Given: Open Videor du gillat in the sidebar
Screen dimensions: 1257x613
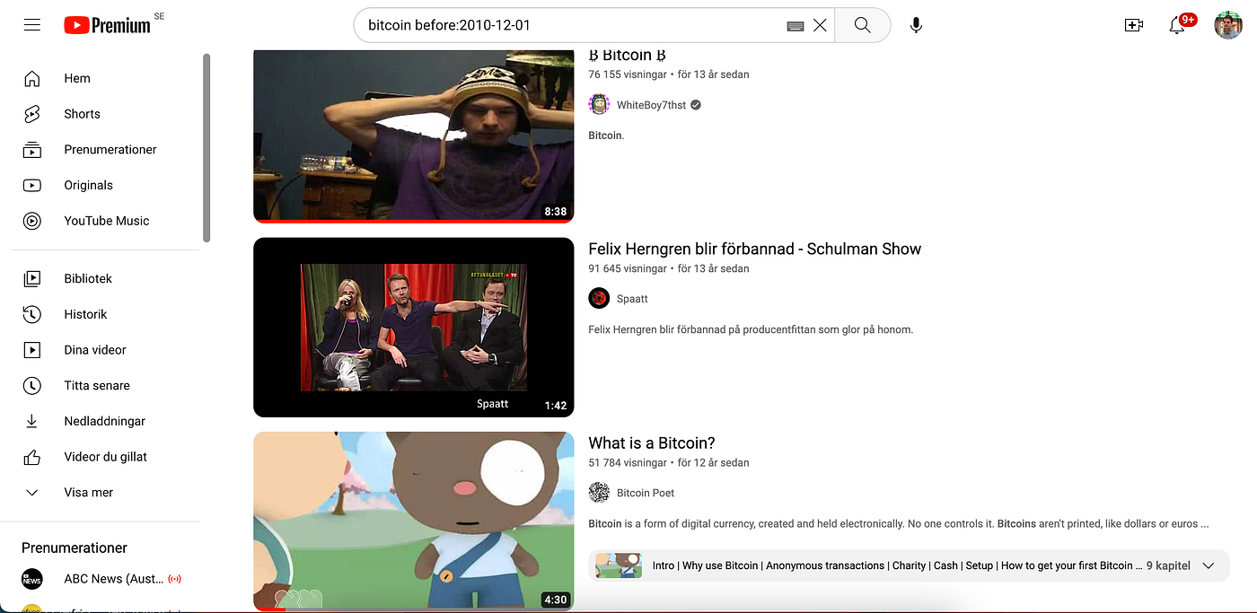Looking at the screenshot, I should pyautogui.click(x=105, y=457).
